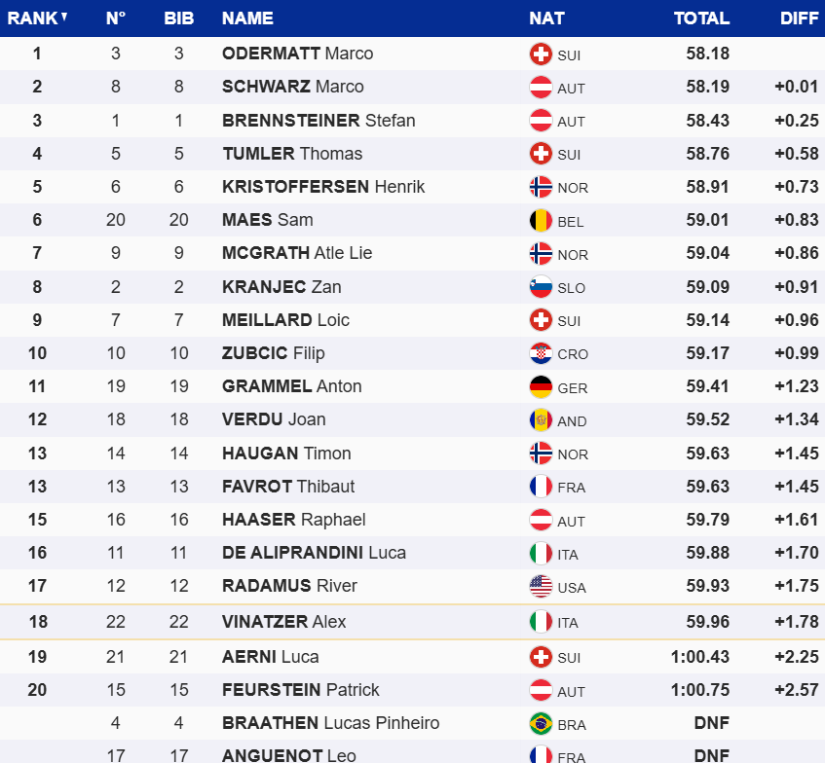Sort results by the RANK column arrow
The image size is (825, 763).
pyautogui.click(x=64, y=17)
